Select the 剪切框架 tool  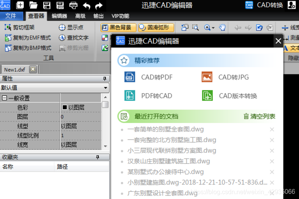point(20,27)
